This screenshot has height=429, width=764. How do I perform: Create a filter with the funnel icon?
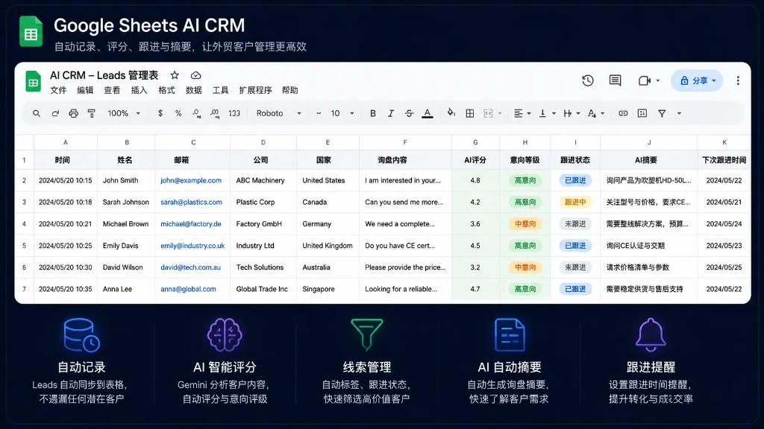(x=662, y=113)
